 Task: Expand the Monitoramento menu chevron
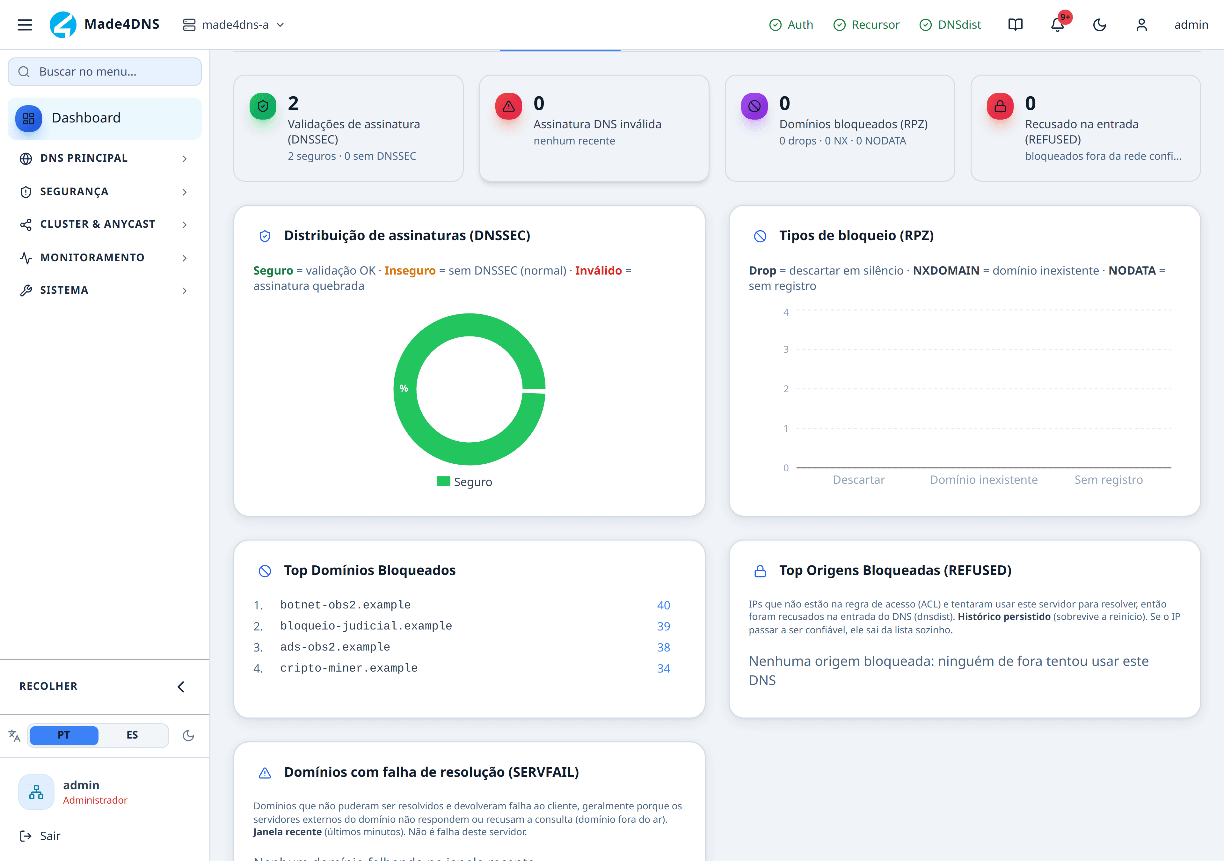point(185,258)
